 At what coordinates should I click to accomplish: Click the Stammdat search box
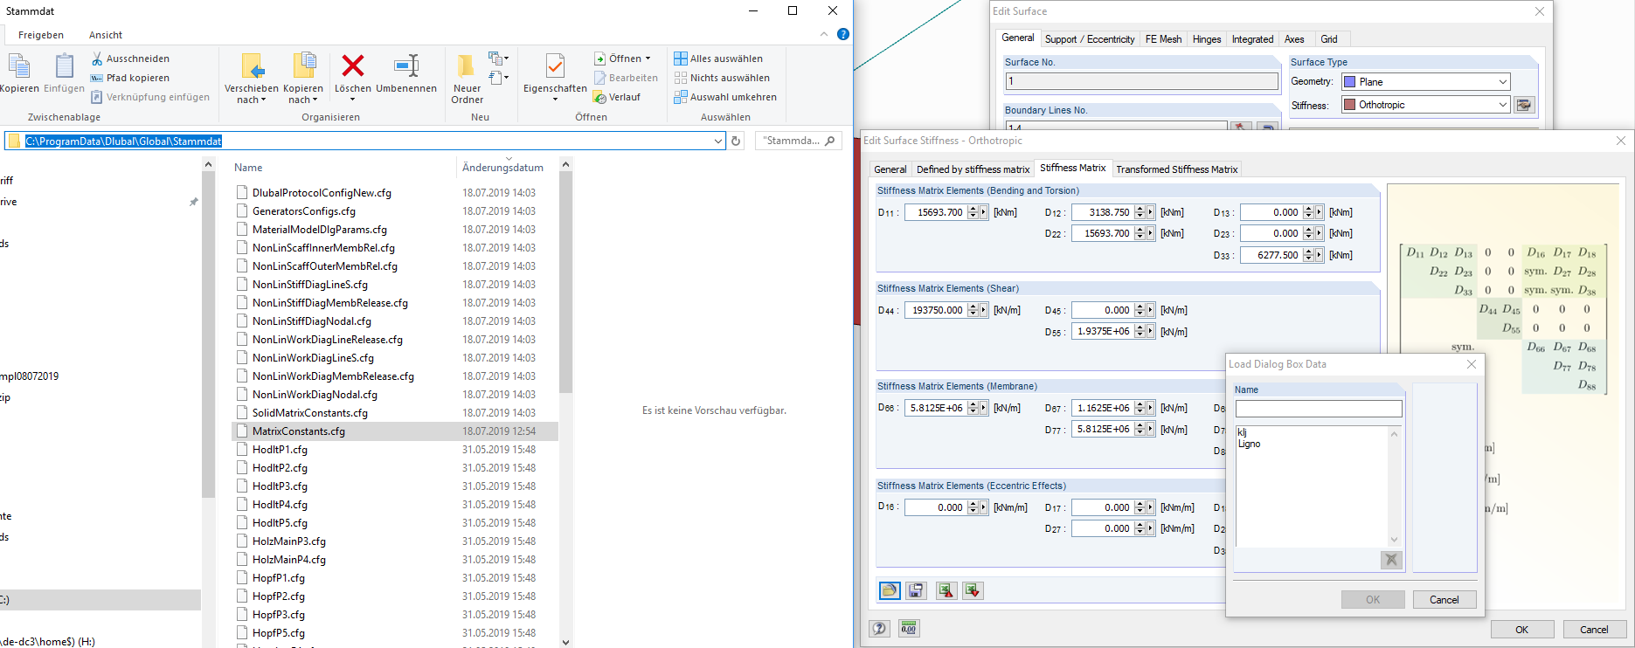(x=797, y=141)
